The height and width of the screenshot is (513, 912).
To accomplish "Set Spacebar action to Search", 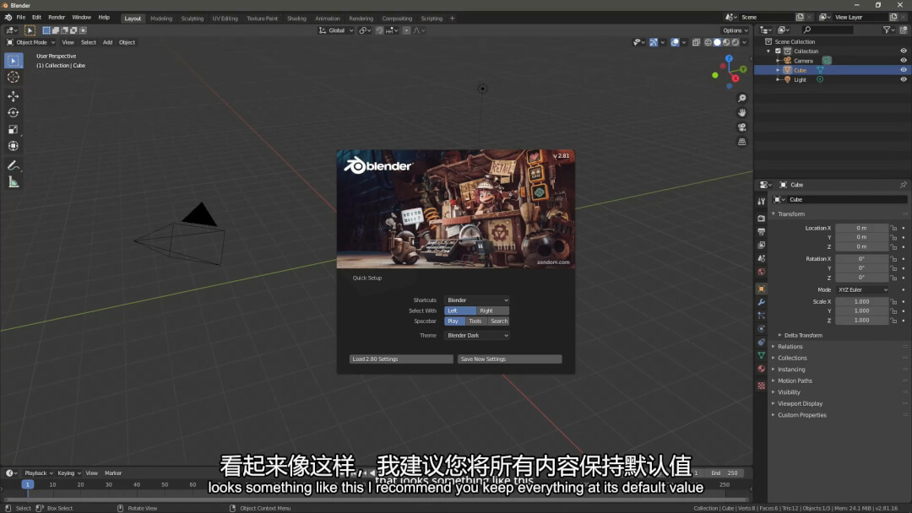I will pyautogui.click(x=498, y=321).
